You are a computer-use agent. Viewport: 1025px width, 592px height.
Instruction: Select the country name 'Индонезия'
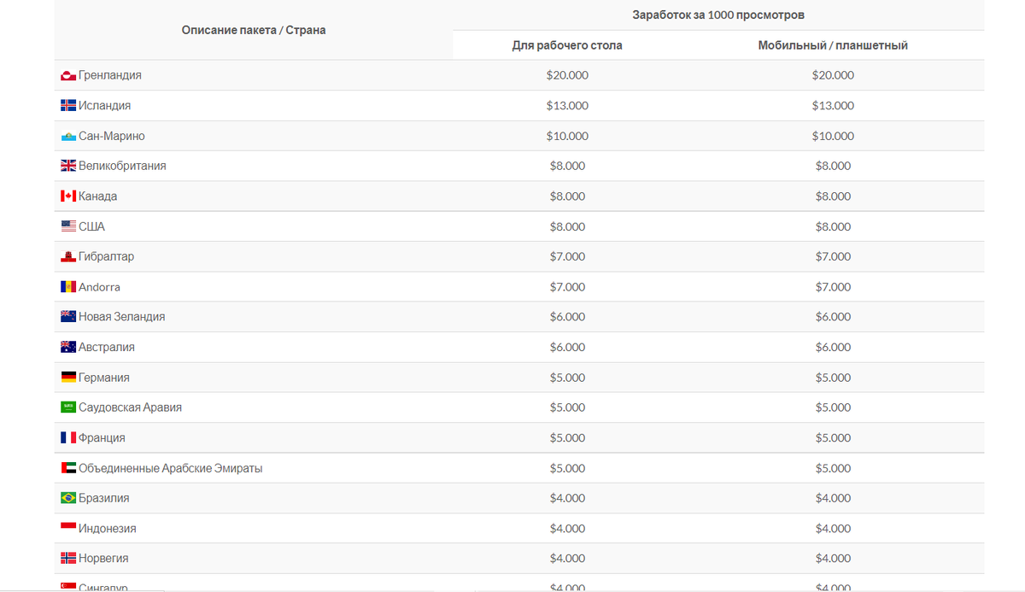click(x=108, y=529)
